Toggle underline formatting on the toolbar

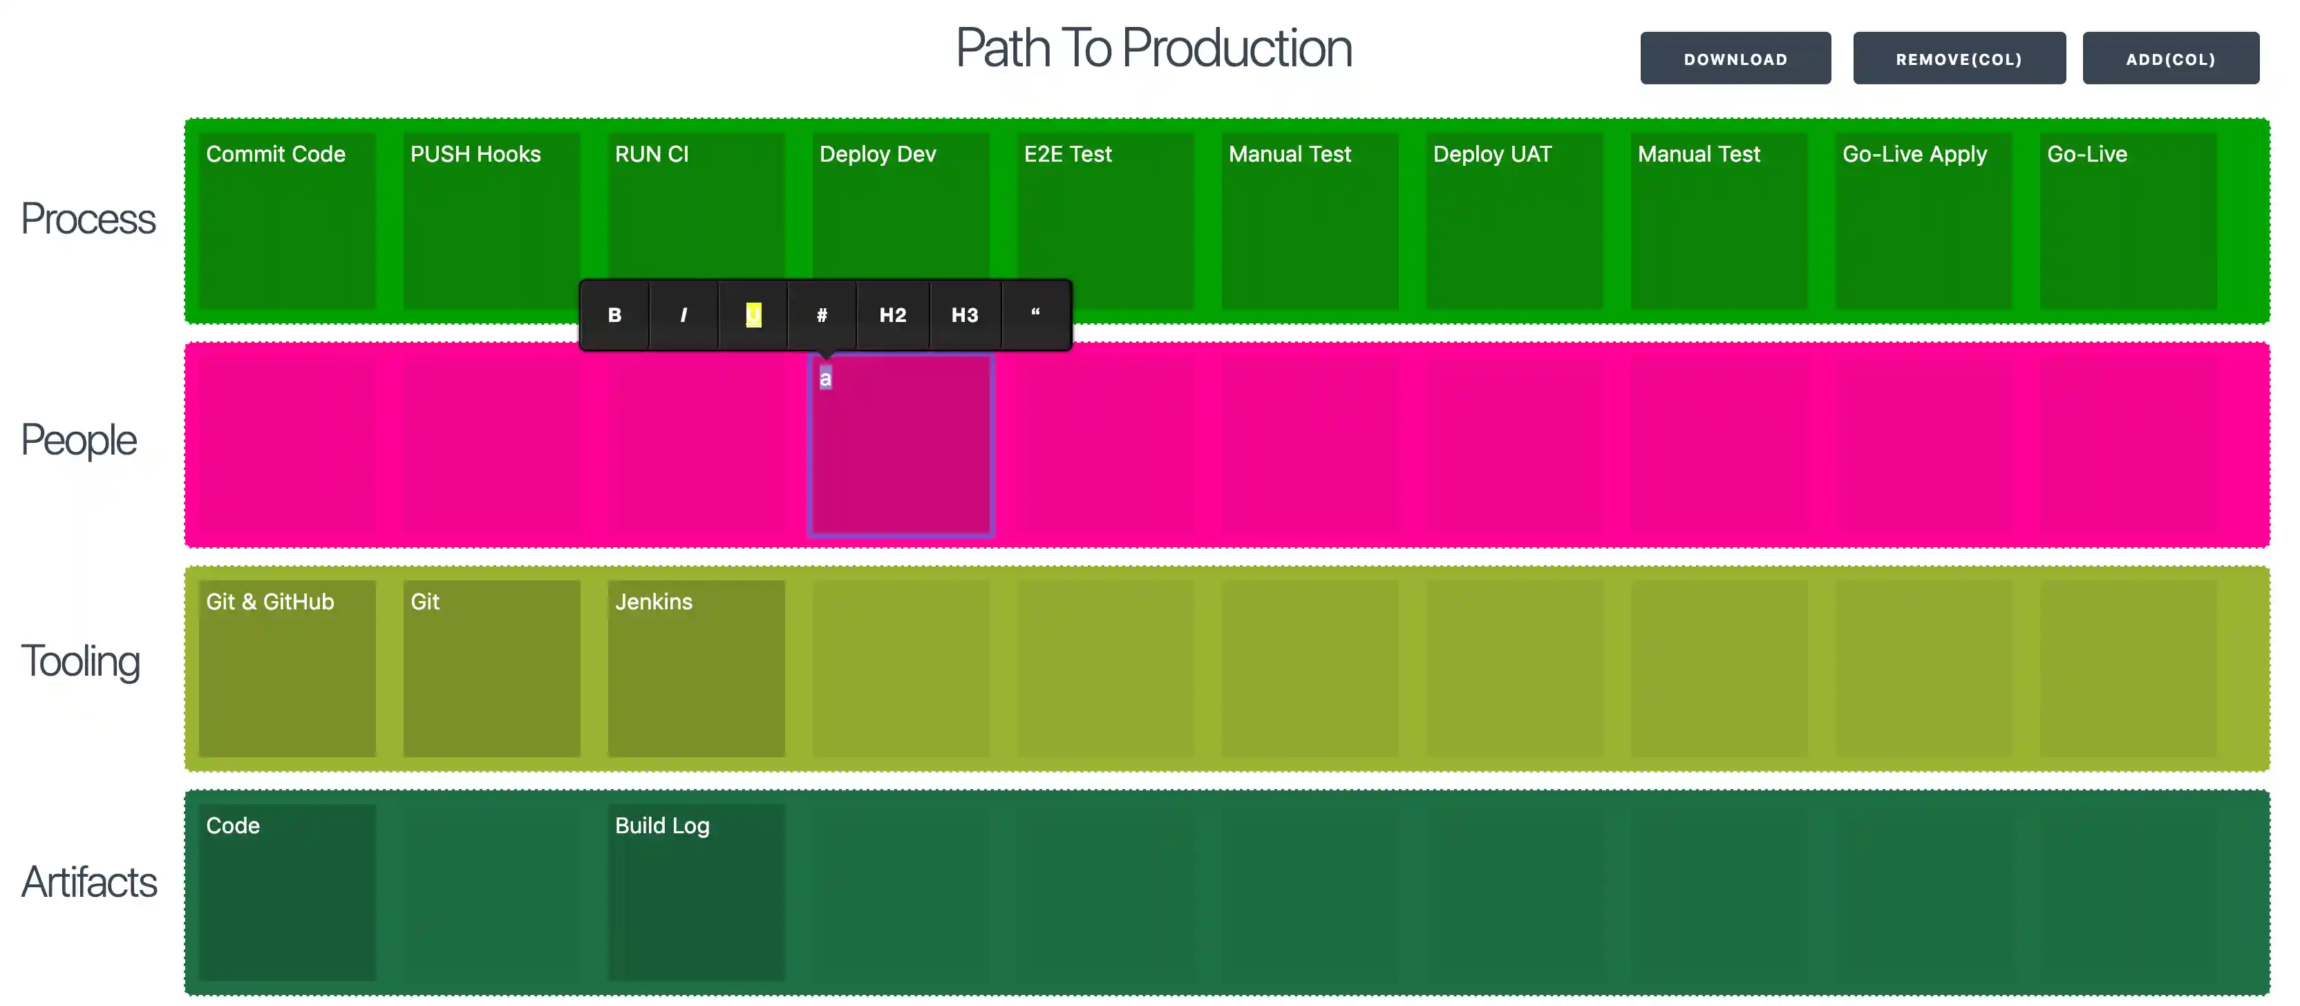(x=753, y=315)
